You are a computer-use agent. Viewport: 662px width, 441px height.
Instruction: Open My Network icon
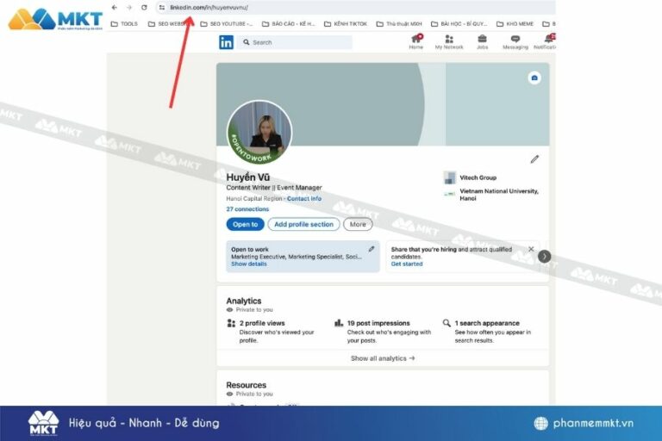(x=449, y=42)
